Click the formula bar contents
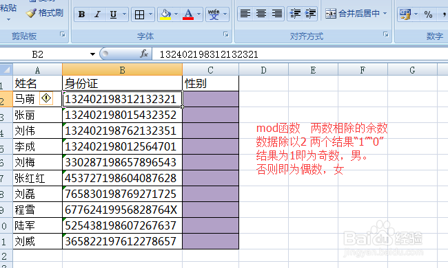The image size is (448, 268). pyautogui.click(x=300, y=54)
